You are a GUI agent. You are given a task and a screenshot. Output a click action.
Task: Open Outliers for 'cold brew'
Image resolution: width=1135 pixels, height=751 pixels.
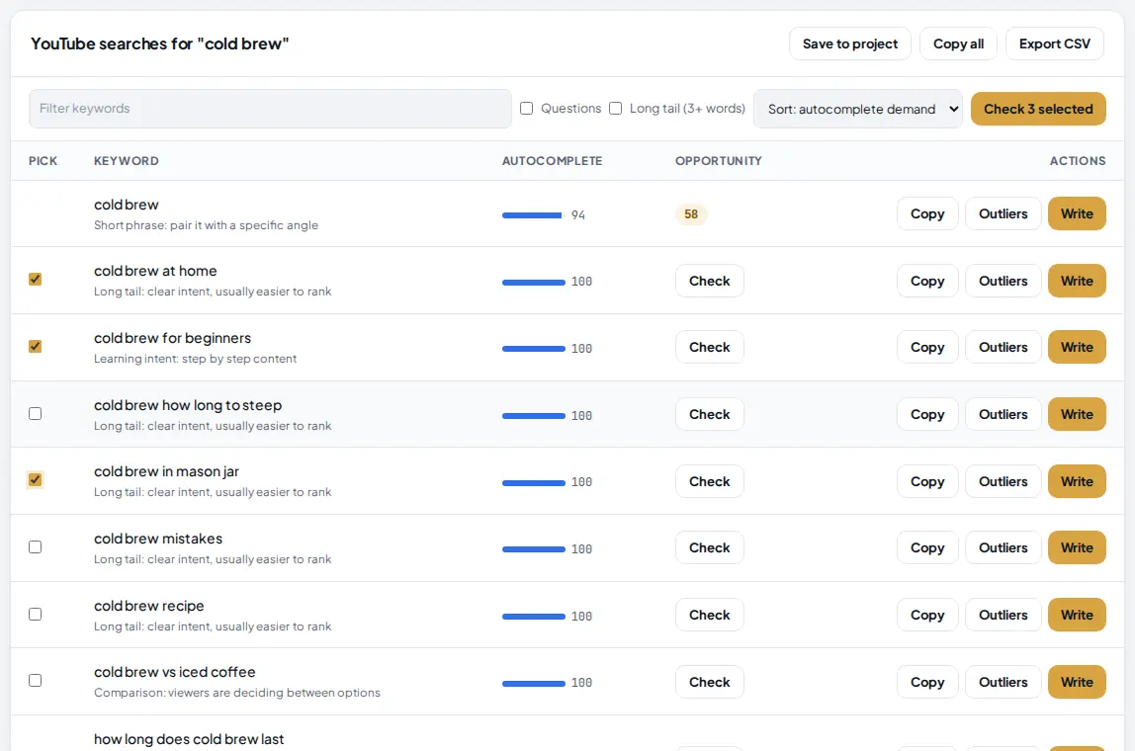(x=1003, y=213)
